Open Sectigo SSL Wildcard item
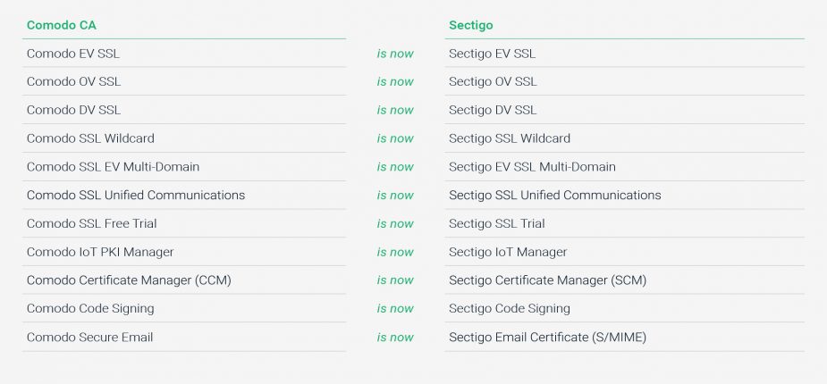This screenshot has height=384, width=827. (x=510, y=138)
